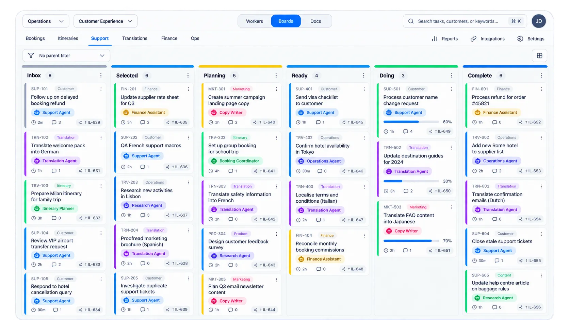Click the Content tag on SUP-605
Screen dimensions: 569x320
[504, 275]
